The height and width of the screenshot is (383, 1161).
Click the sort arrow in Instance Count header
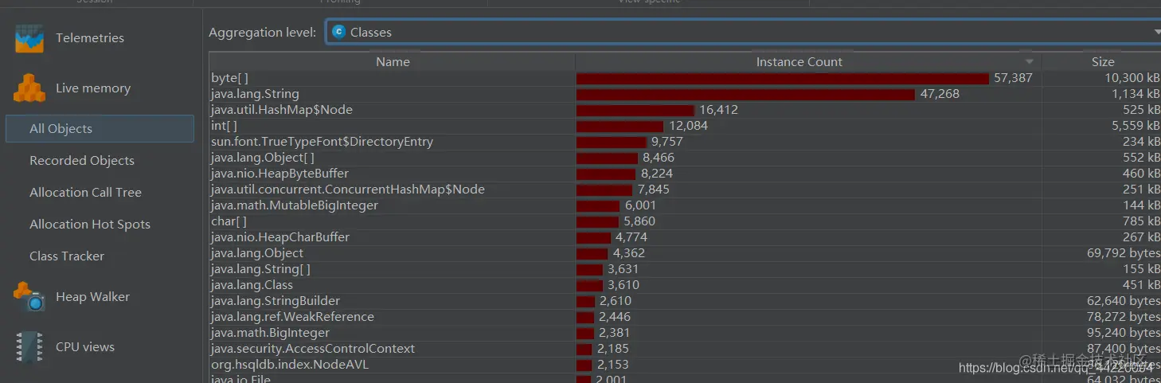tap(1029, 62)
